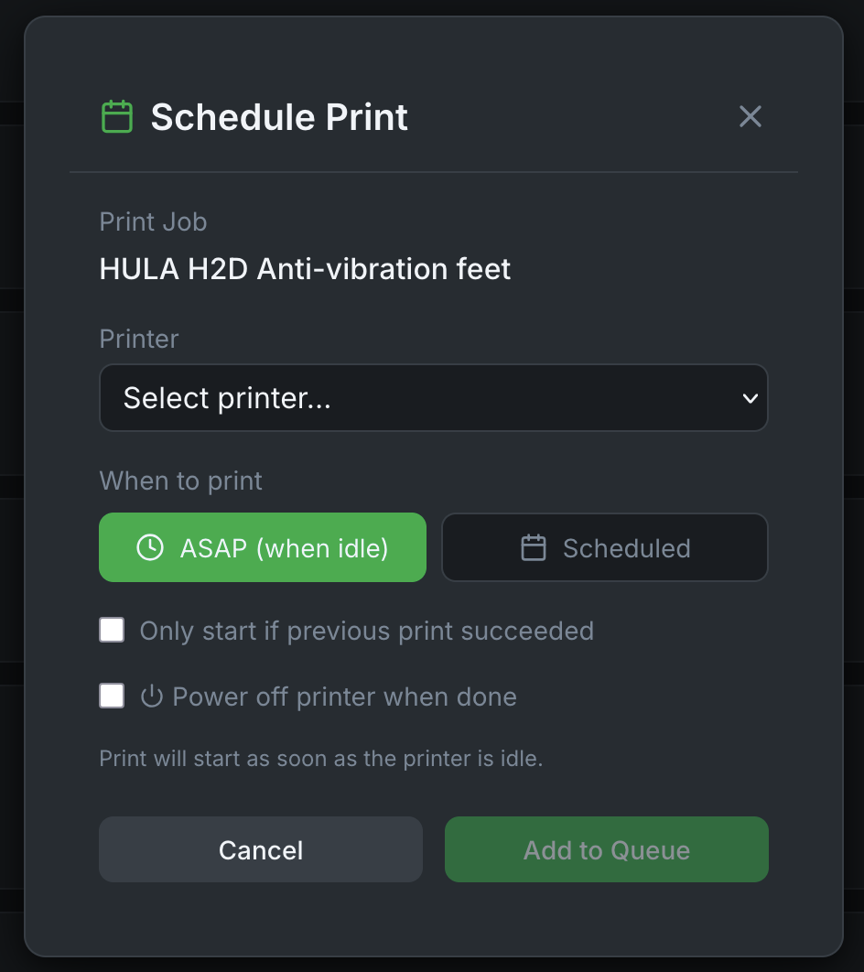Enable 'Only start if previous print succeeded'
Screen dimensions: 864x972
111,630
